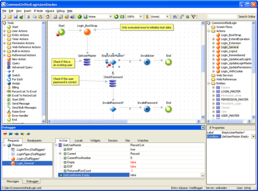Click the CheckPassword query node
This screenshot has height=191, width=258.
pos(113,83)
